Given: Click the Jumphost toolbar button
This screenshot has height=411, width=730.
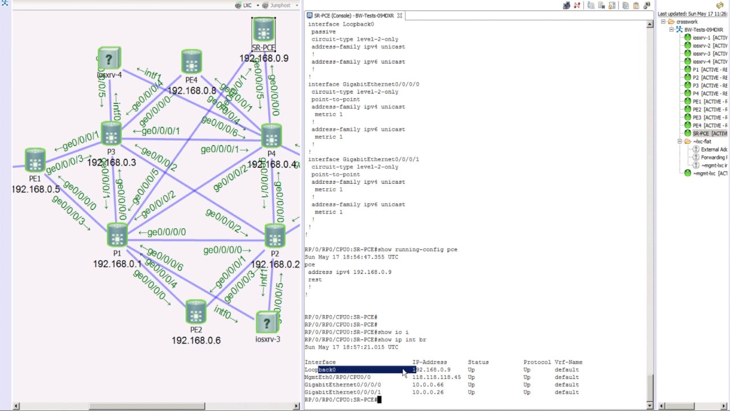Looking at the screenshot, I should click(277, 6).
